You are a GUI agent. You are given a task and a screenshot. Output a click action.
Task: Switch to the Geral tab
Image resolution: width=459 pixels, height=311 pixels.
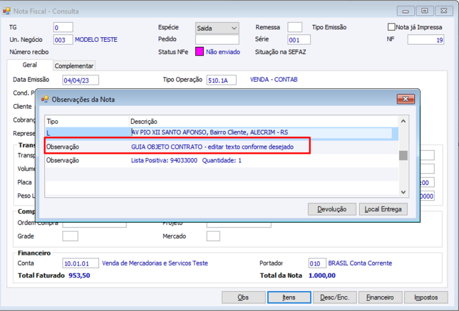click(30, 65)
